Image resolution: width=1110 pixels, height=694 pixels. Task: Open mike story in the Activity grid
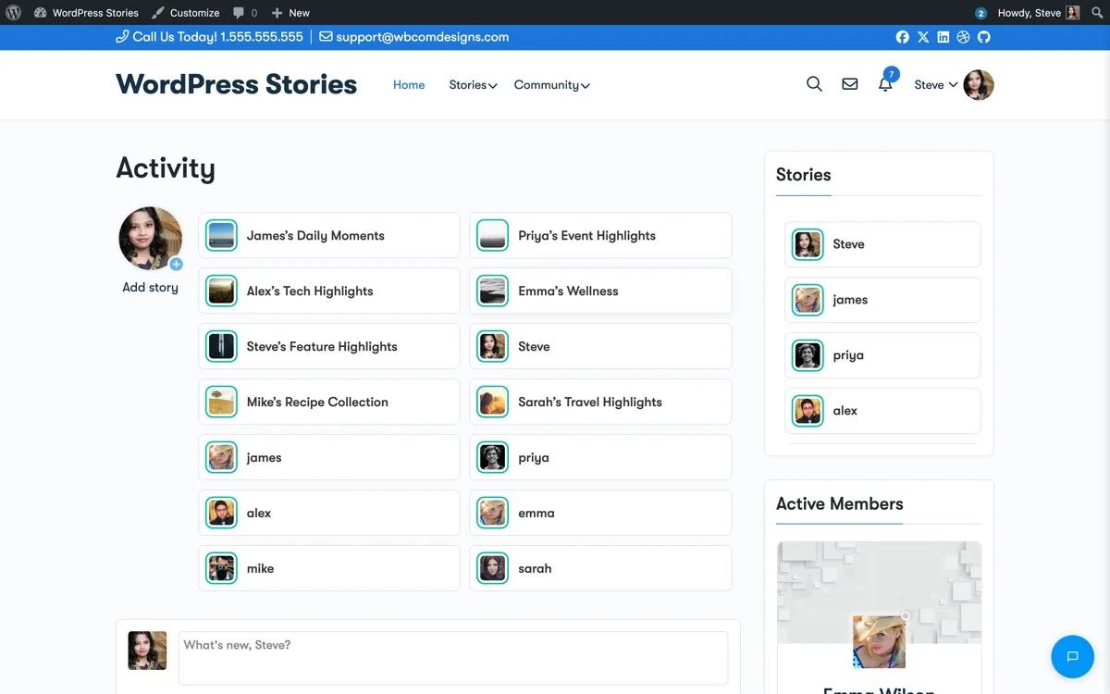(328, 569)
